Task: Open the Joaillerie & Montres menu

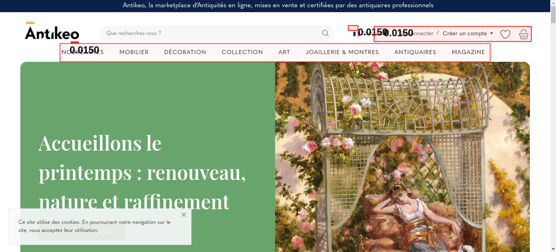Action: click(x=342, y=52)
